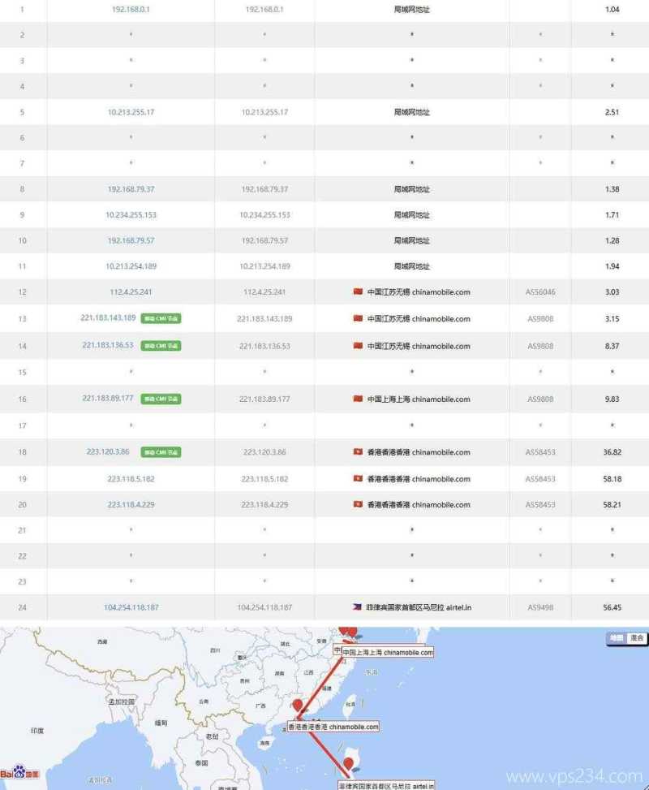Click the Philippines flag in hop 24 row
This screenshot has height=790, width=649.
(358, 607)
